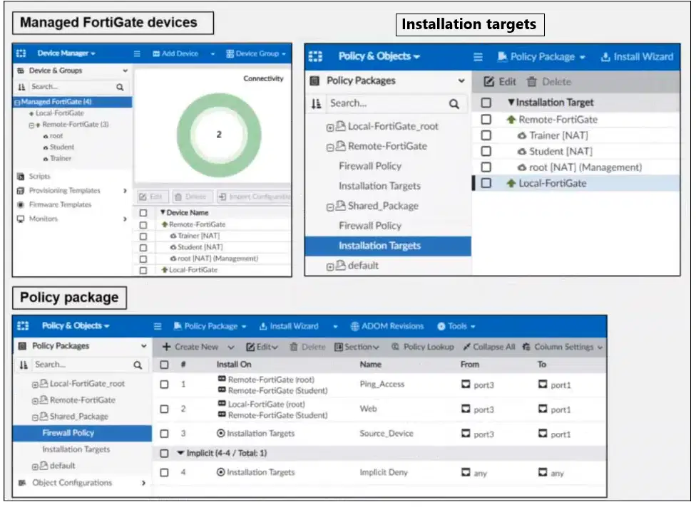This screenshot has height=507, width=696.
Task: Click hamburger icon in Installation targets toolbar
Action: pyautogui.click(x=478, y=57)
